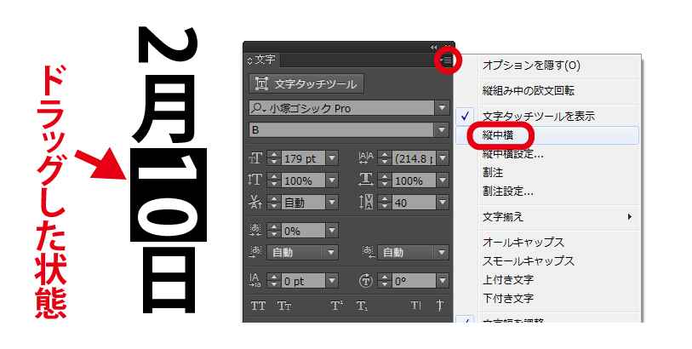Screen dimensions: 692x349
Task: Click the horizontal scale icon beside right 100%
Action: pos(366,180)
